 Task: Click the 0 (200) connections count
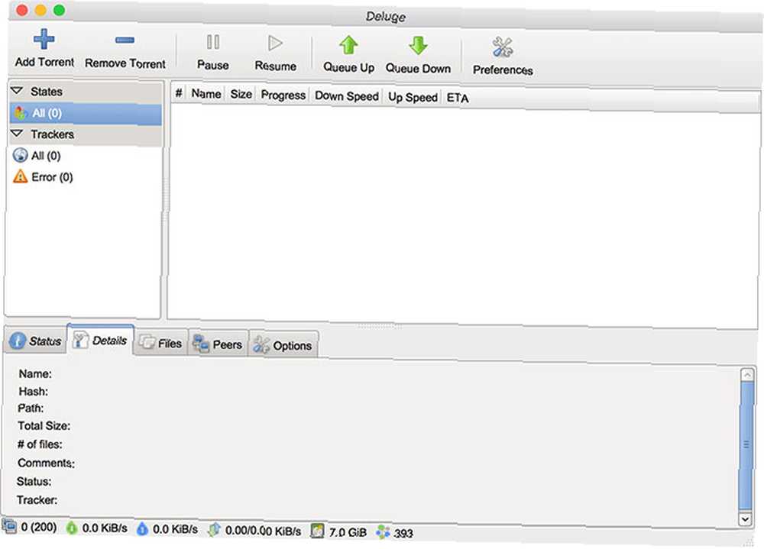[38, 527]
